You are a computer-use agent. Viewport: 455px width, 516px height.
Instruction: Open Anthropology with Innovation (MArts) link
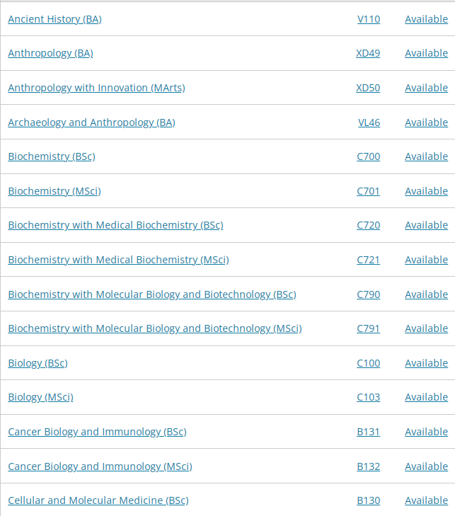pos(96,88)
